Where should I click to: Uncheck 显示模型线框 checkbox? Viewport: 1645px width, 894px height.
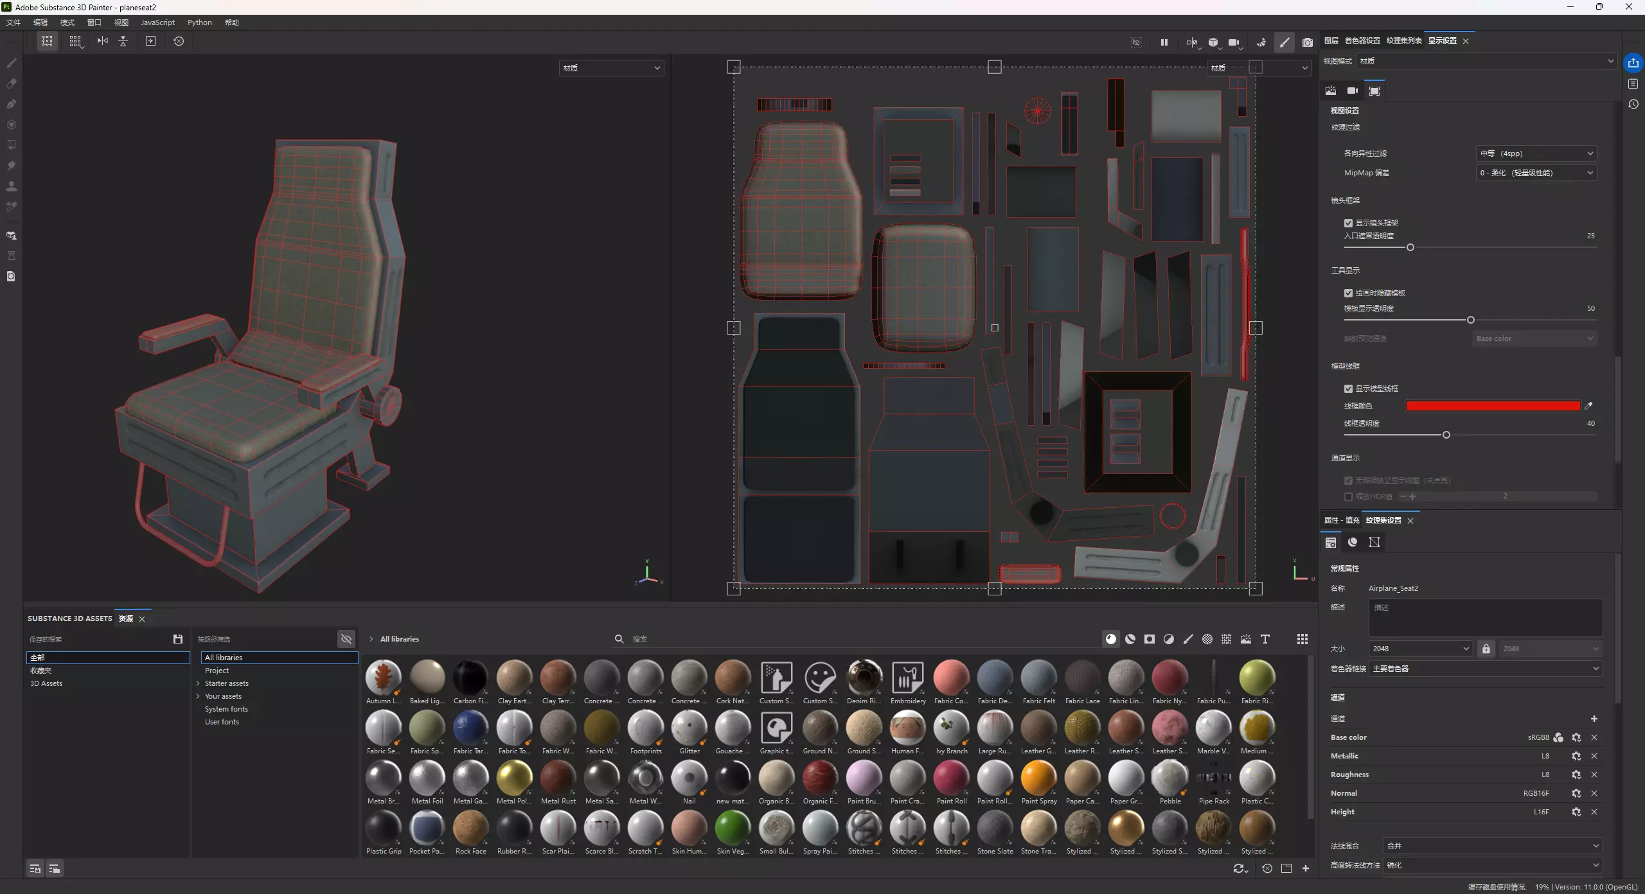[1348, 389]
